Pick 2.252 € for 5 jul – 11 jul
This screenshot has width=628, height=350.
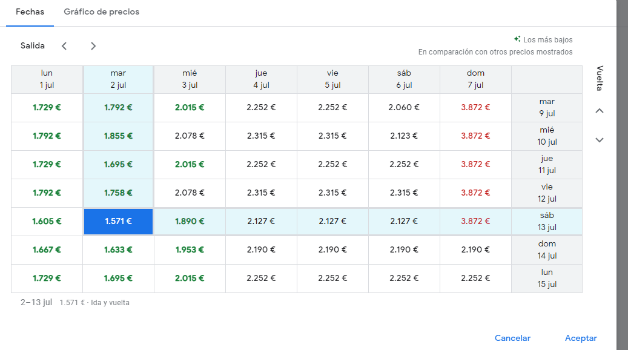click(x=333, y=165)
